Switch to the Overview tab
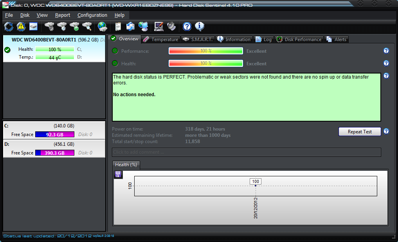 (124, 39)
